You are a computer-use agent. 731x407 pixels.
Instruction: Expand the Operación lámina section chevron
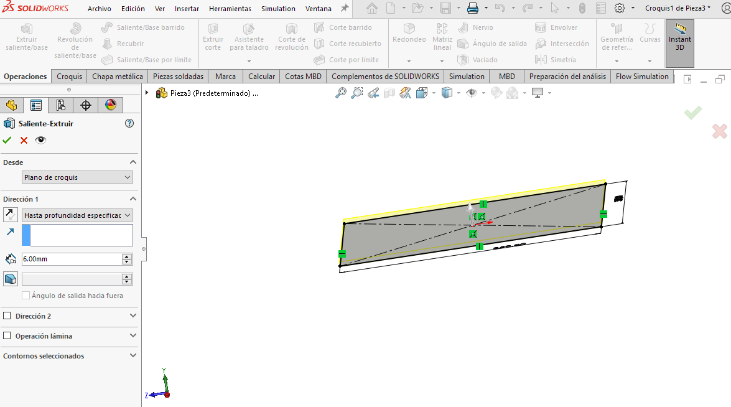point(133,335)
